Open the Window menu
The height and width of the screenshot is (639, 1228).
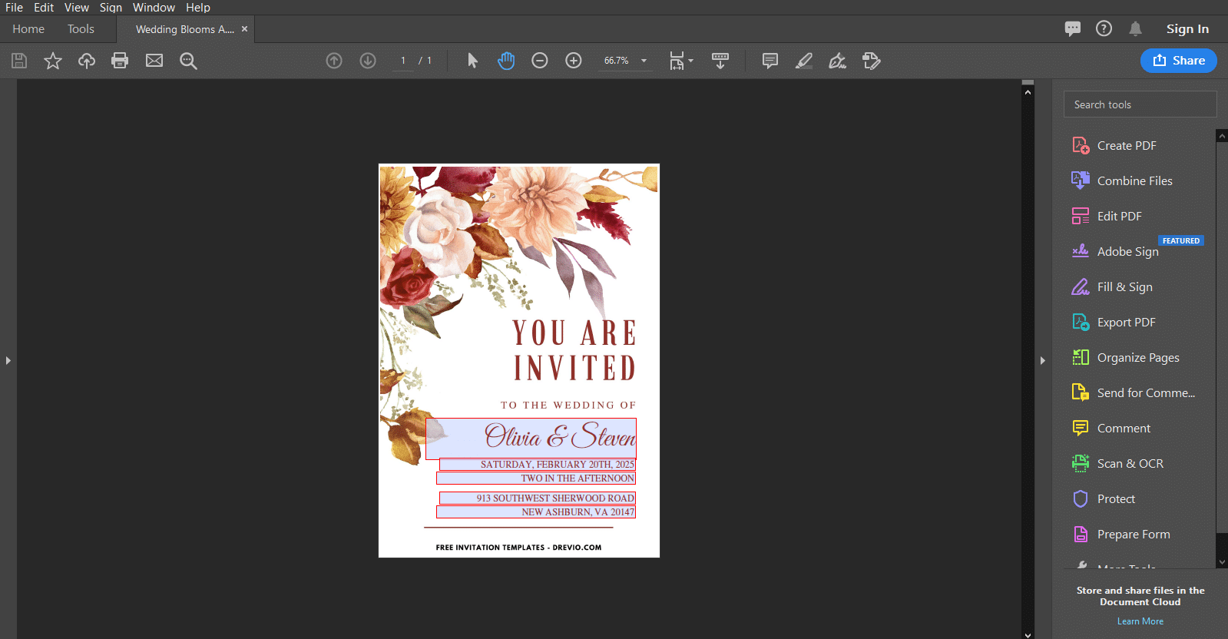154,8
